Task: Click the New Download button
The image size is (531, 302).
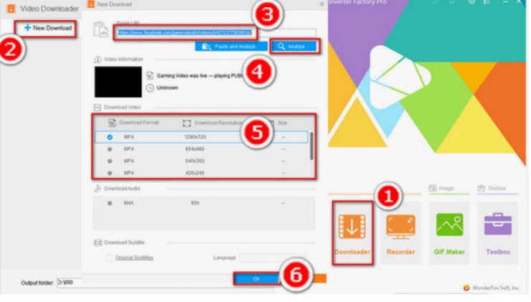Action: coord(48,28)
